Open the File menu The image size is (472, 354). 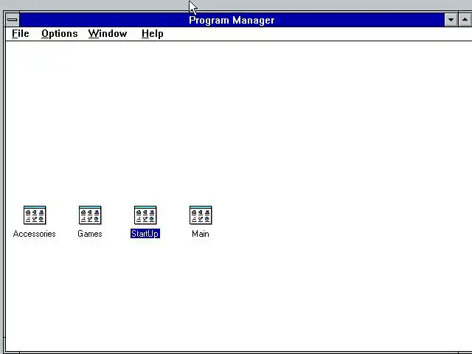[21, 34]
